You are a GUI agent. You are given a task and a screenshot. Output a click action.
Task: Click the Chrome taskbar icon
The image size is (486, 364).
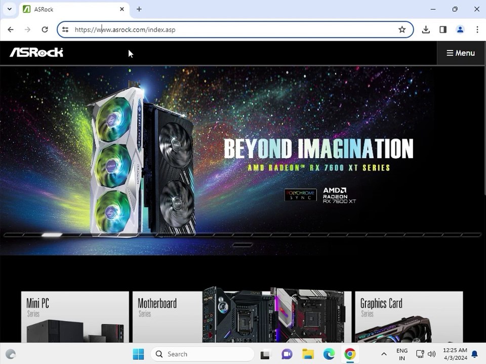tap(350, 354)
